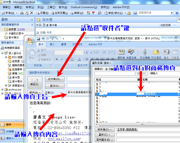Click the Print icon in main toolbar

point(22,13)
